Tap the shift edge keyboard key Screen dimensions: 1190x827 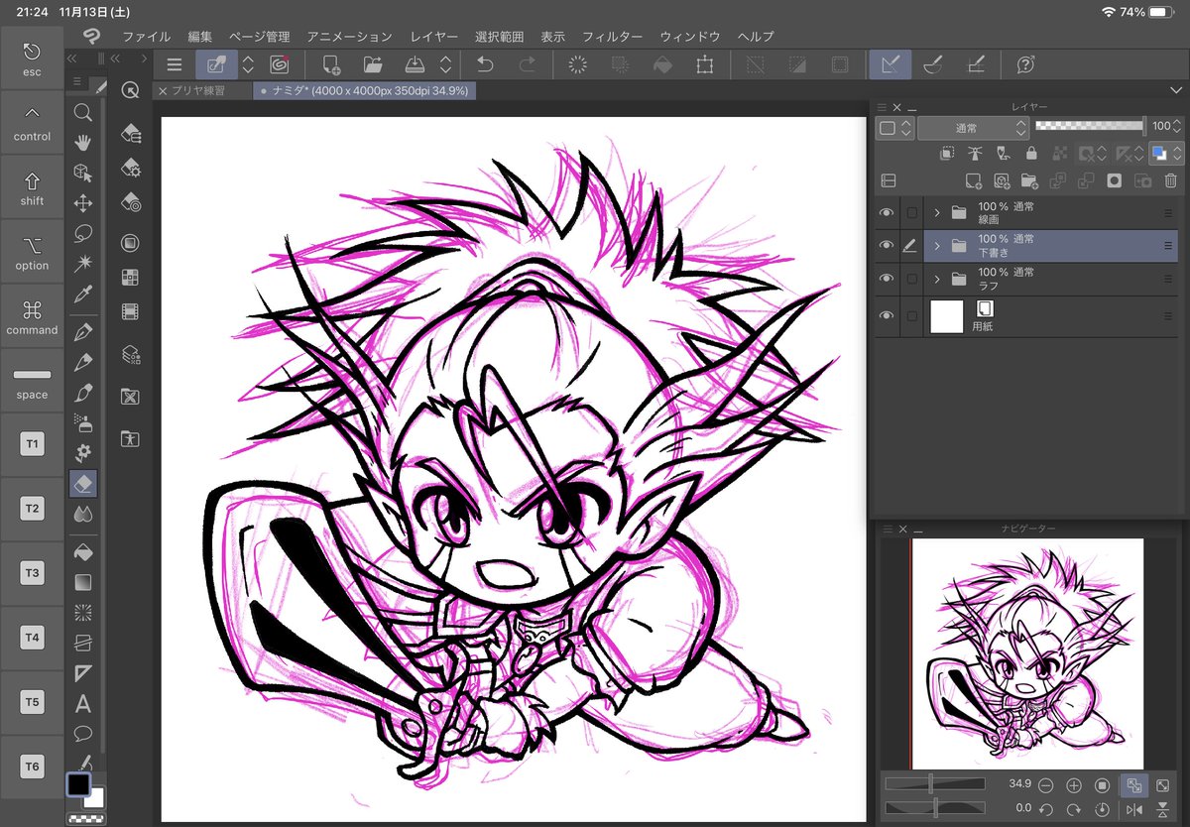point(32,188)
